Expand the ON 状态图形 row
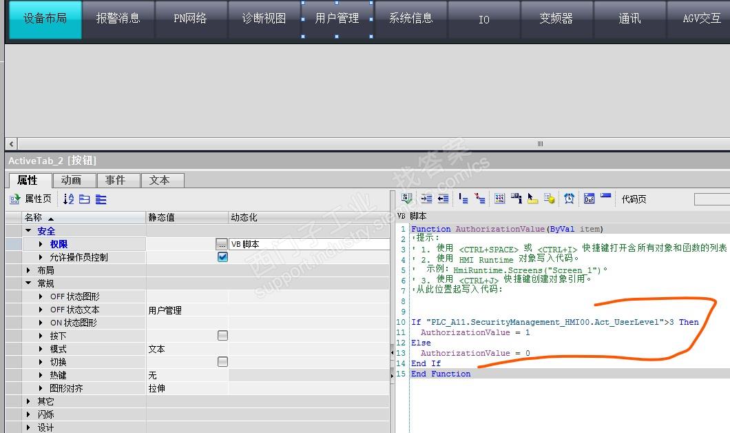The width and height of the screenshot is (730, 433). pos(41,323)
